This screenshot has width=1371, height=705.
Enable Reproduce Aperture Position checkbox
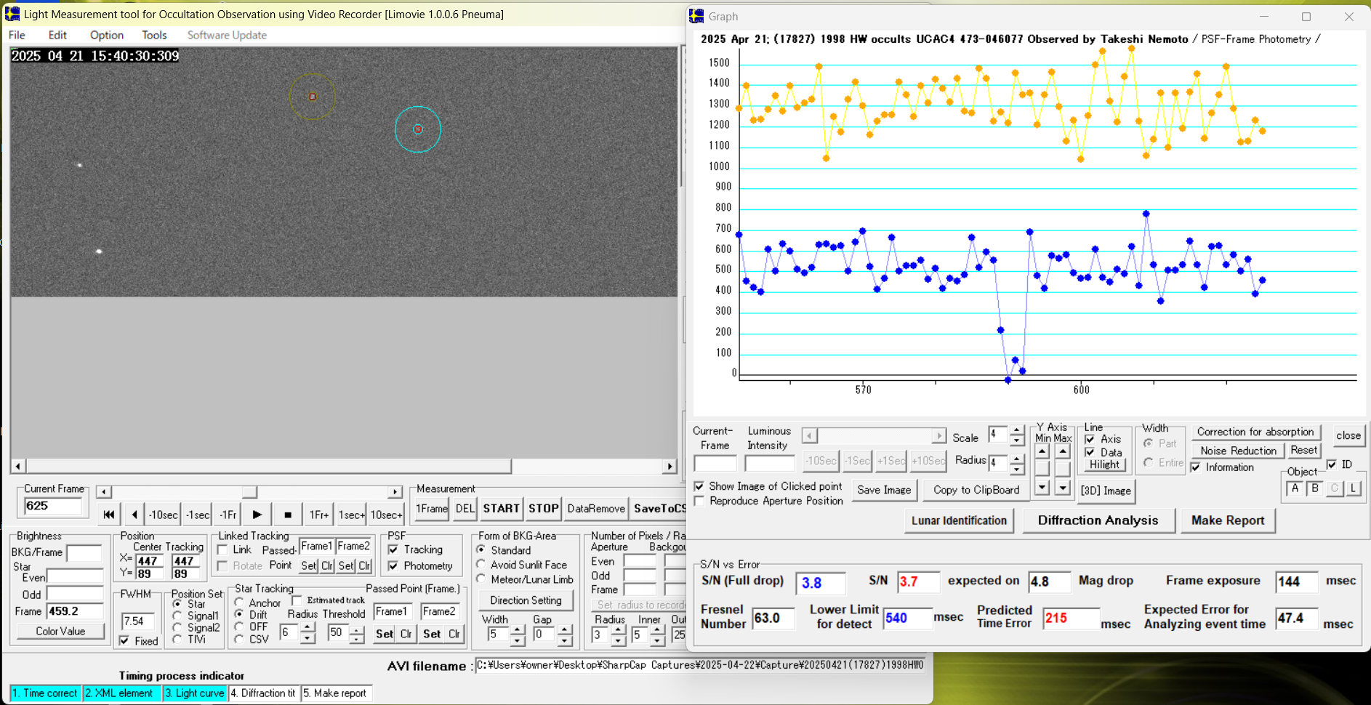(x=699, y=501)
